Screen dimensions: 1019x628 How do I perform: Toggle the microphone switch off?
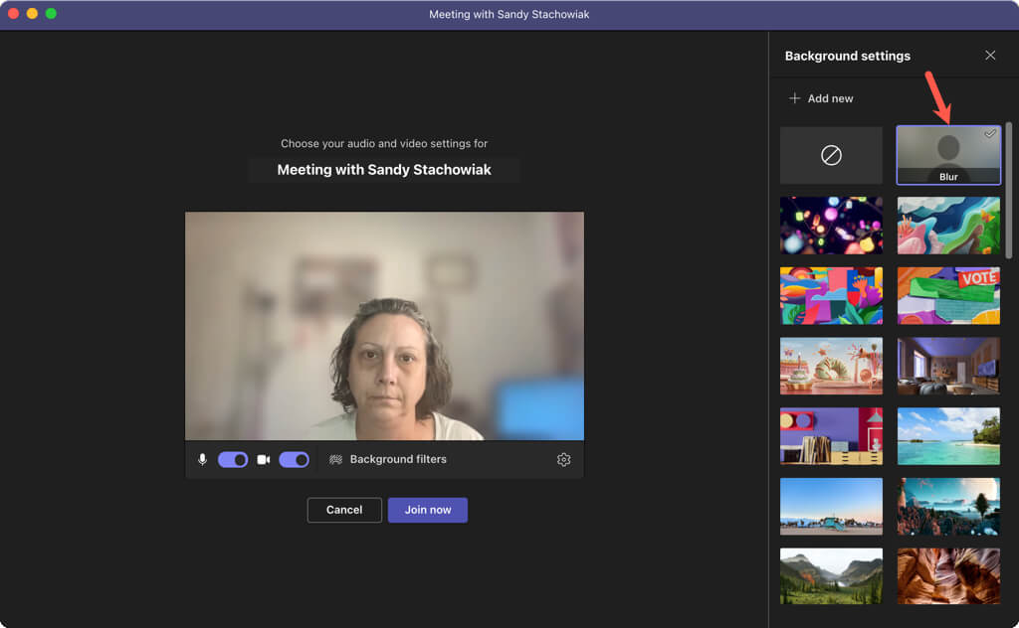[233, 460]
